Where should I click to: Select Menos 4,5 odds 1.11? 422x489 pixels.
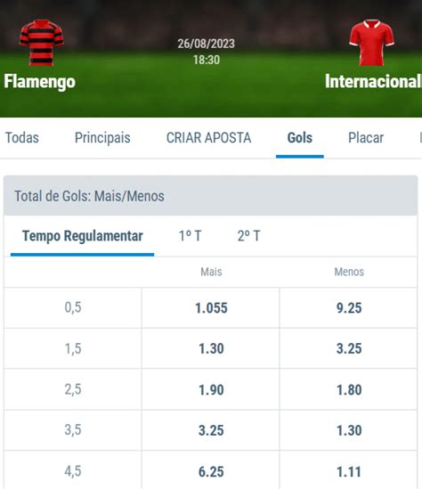[x=348, y=471]
